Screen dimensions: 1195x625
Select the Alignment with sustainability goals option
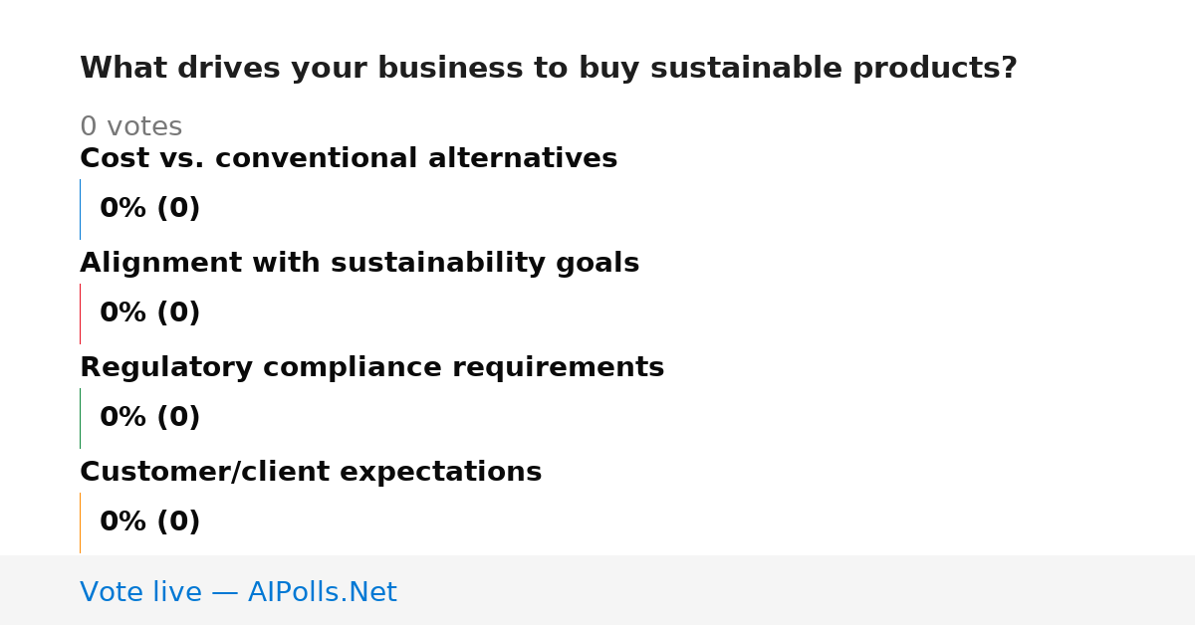[x=359, y=264]
